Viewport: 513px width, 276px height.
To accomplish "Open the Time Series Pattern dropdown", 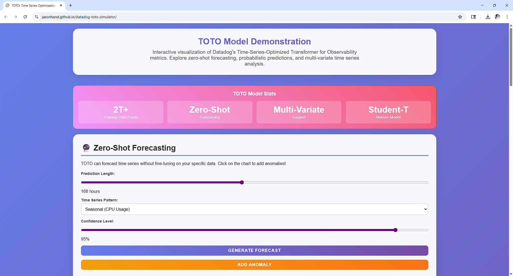I will tap(254, 209).
